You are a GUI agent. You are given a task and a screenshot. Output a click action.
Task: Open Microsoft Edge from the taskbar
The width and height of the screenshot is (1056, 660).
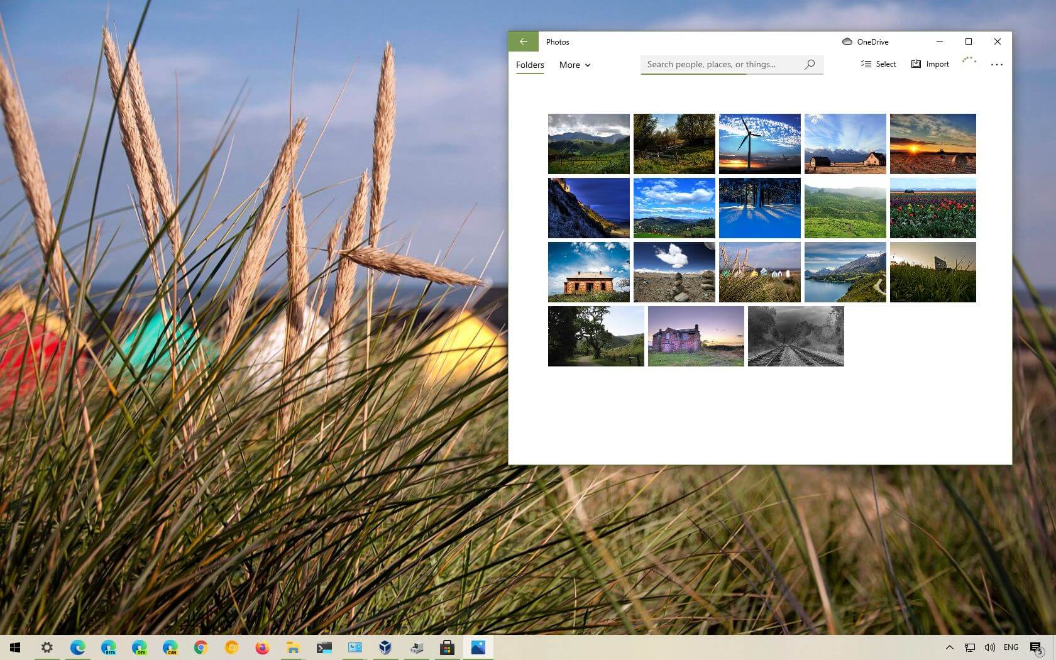[78, 647]
